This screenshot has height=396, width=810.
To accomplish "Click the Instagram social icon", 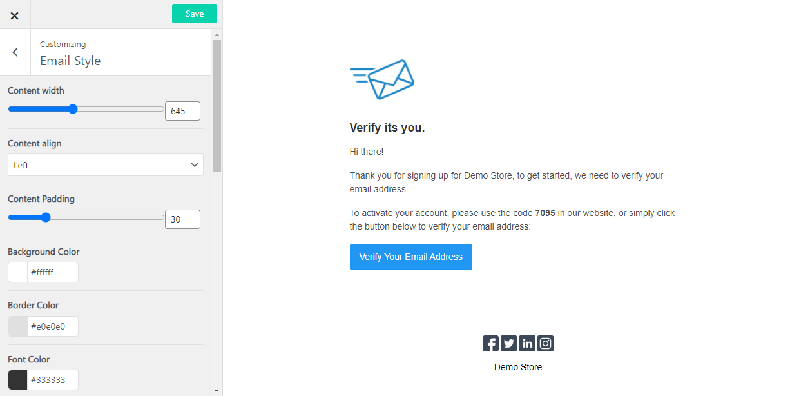I will (545, 343).
